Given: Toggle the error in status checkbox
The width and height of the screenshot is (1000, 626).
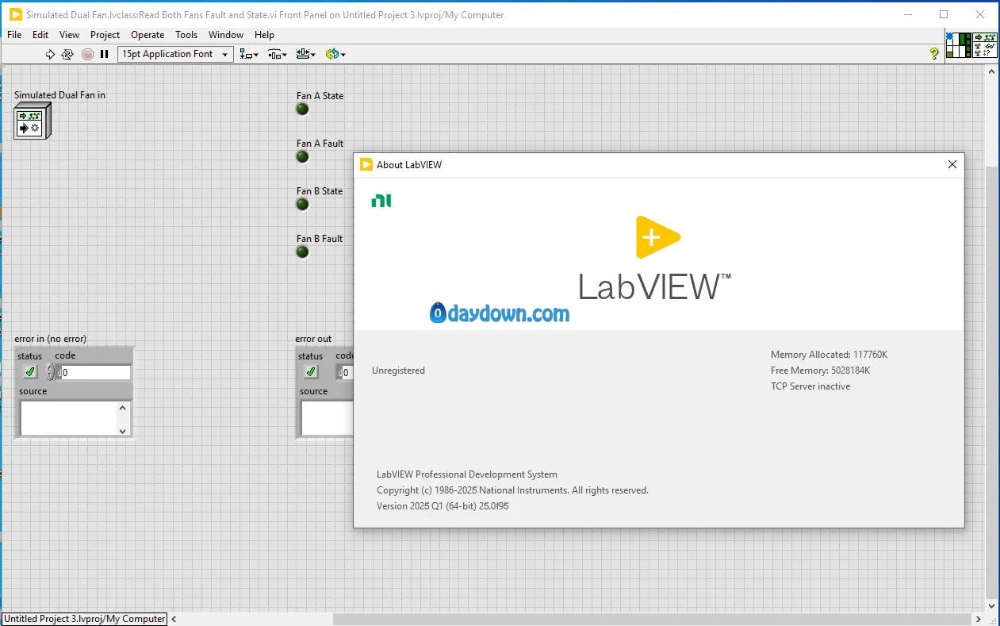Looking at the screenshot, I should tap(30, 372).
